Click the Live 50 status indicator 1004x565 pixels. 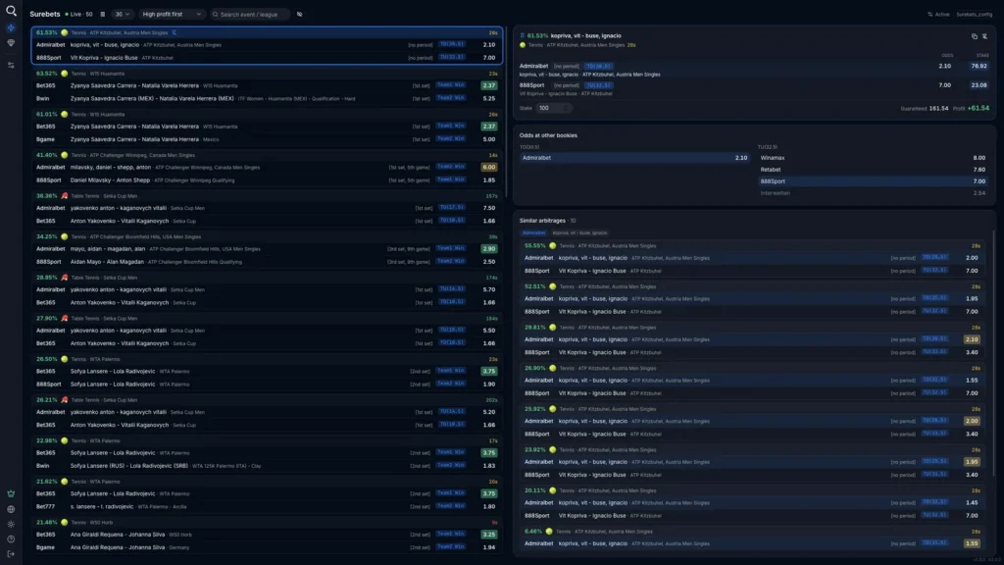(x=78, y=14)
